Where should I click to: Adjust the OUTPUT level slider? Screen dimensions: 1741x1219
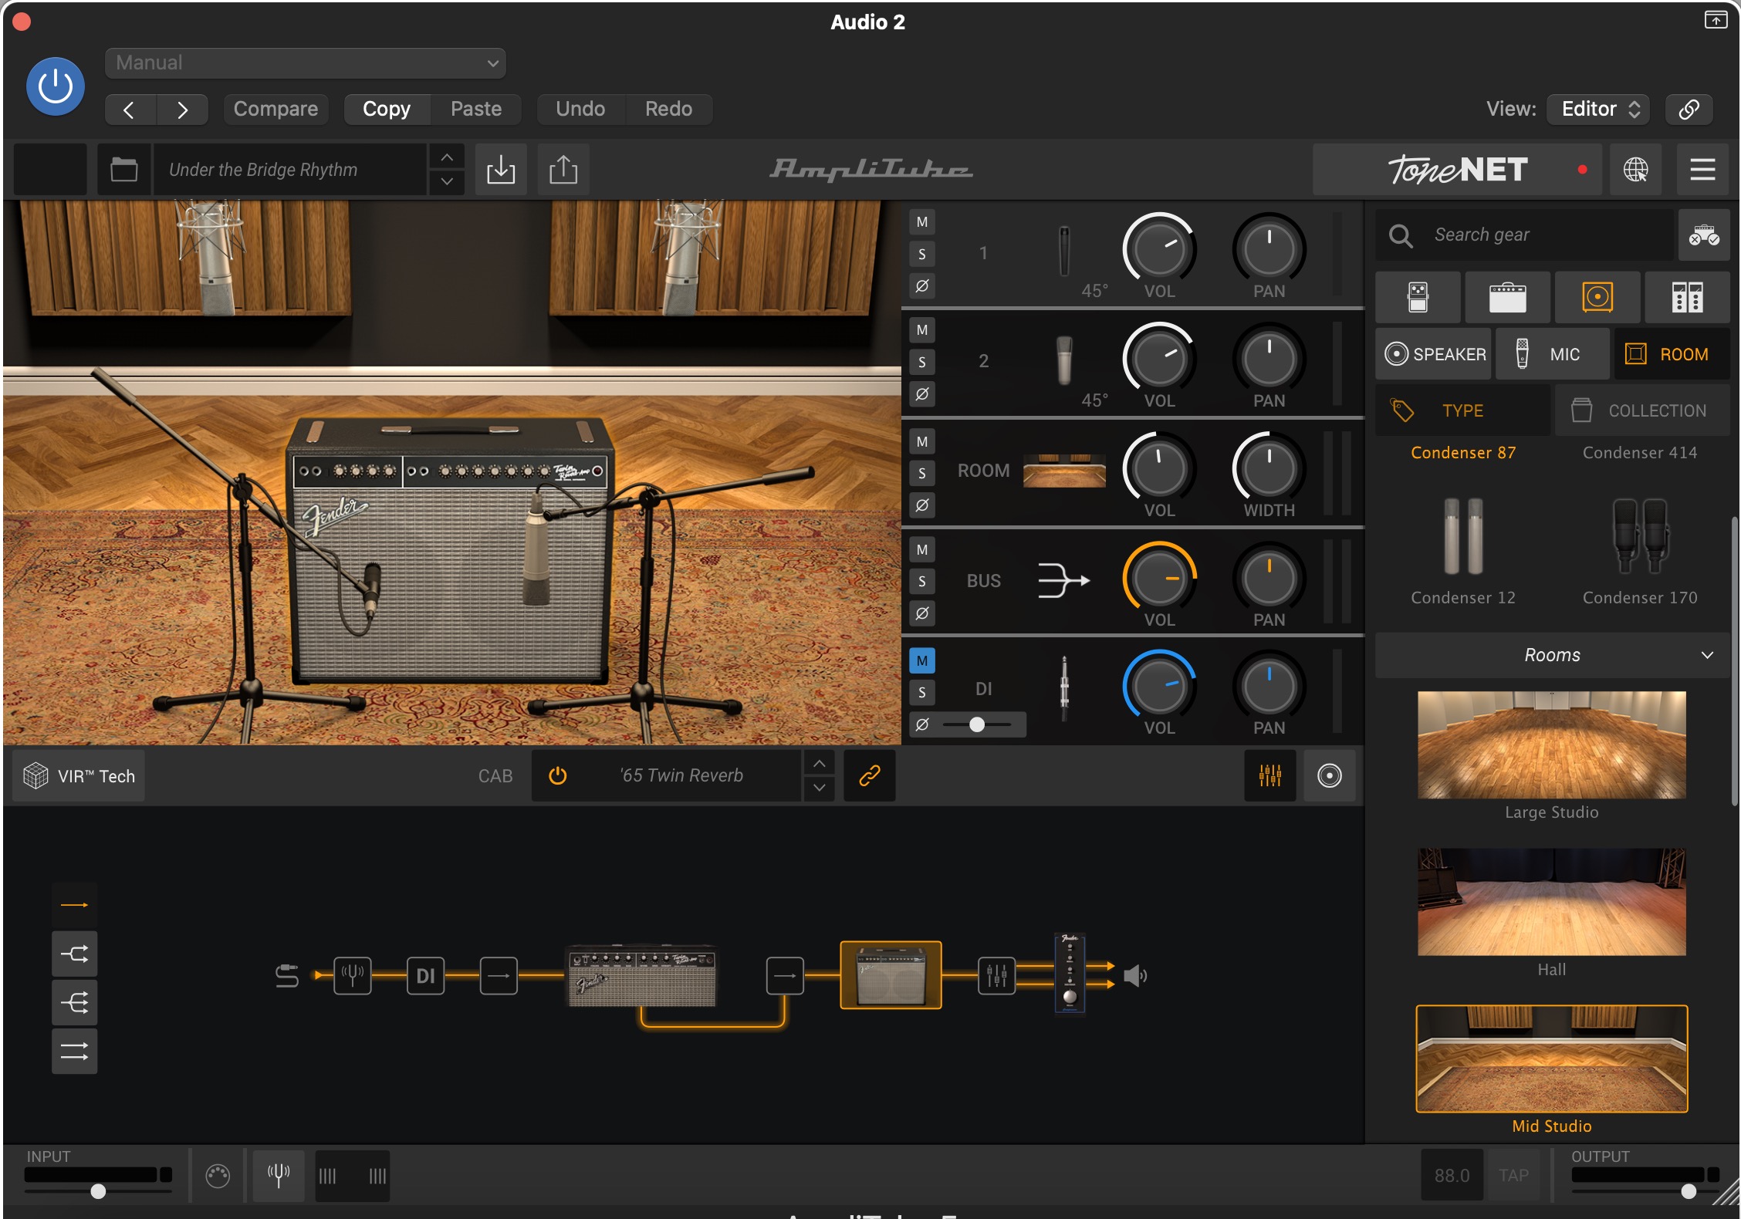[1689, 1191]
